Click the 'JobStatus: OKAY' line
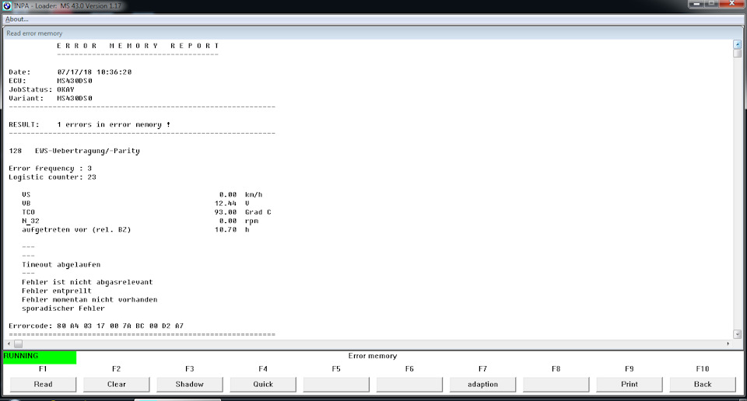Screen dimensions: 747x401 [41, 89]
